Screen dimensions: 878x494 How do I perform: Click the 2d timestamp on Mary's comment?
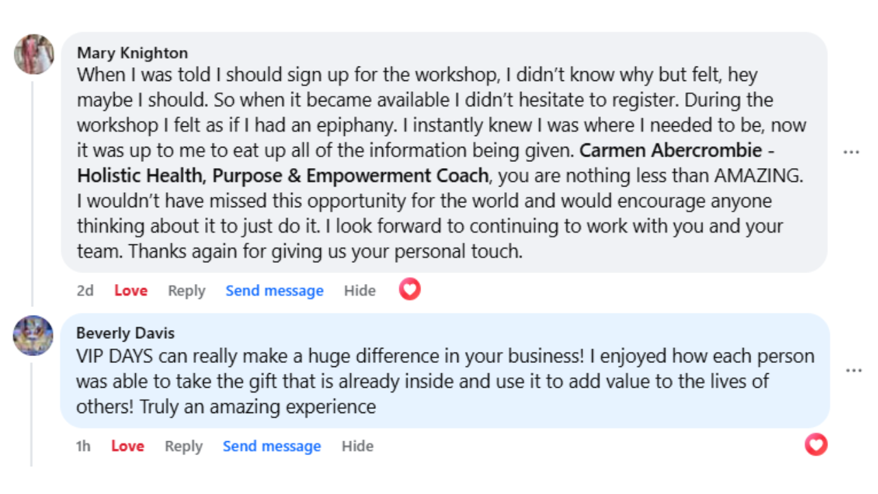point(85,291)
